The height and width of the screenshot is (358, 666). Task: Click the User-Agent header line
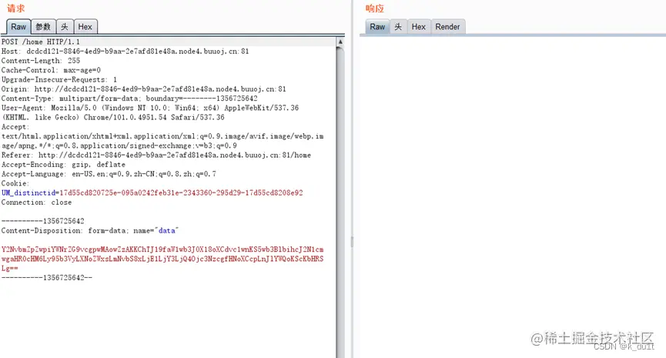pos(150,112)
